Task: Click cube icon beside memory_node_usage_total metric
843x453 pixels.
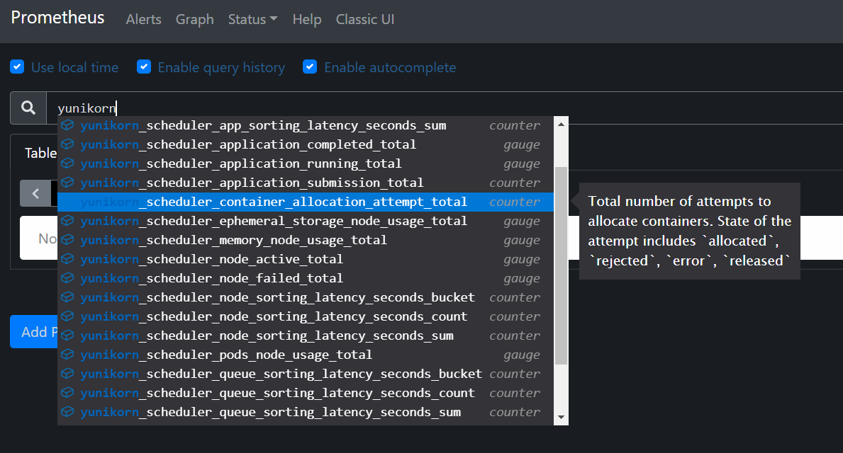Action: pos(67,240)
